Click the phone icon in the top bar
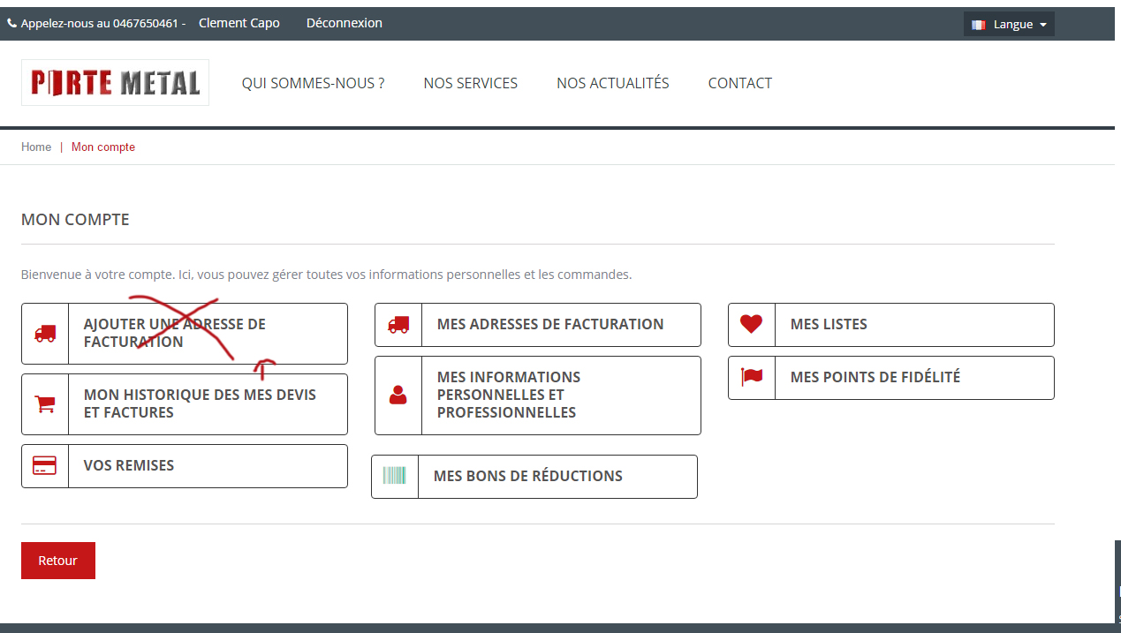This screenshot has width=1121, height=633. click(12, 24)
